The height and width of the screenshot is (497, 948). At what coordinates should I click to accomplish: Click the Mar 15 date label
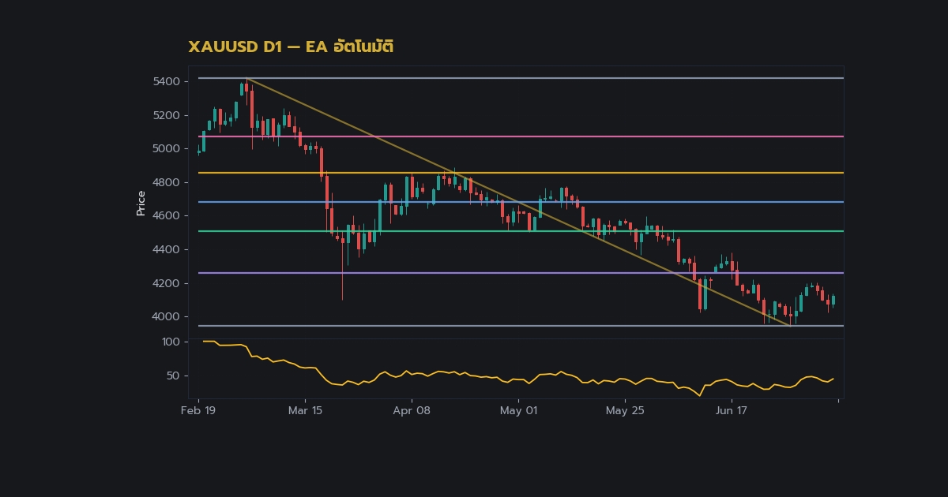[306, 410]
